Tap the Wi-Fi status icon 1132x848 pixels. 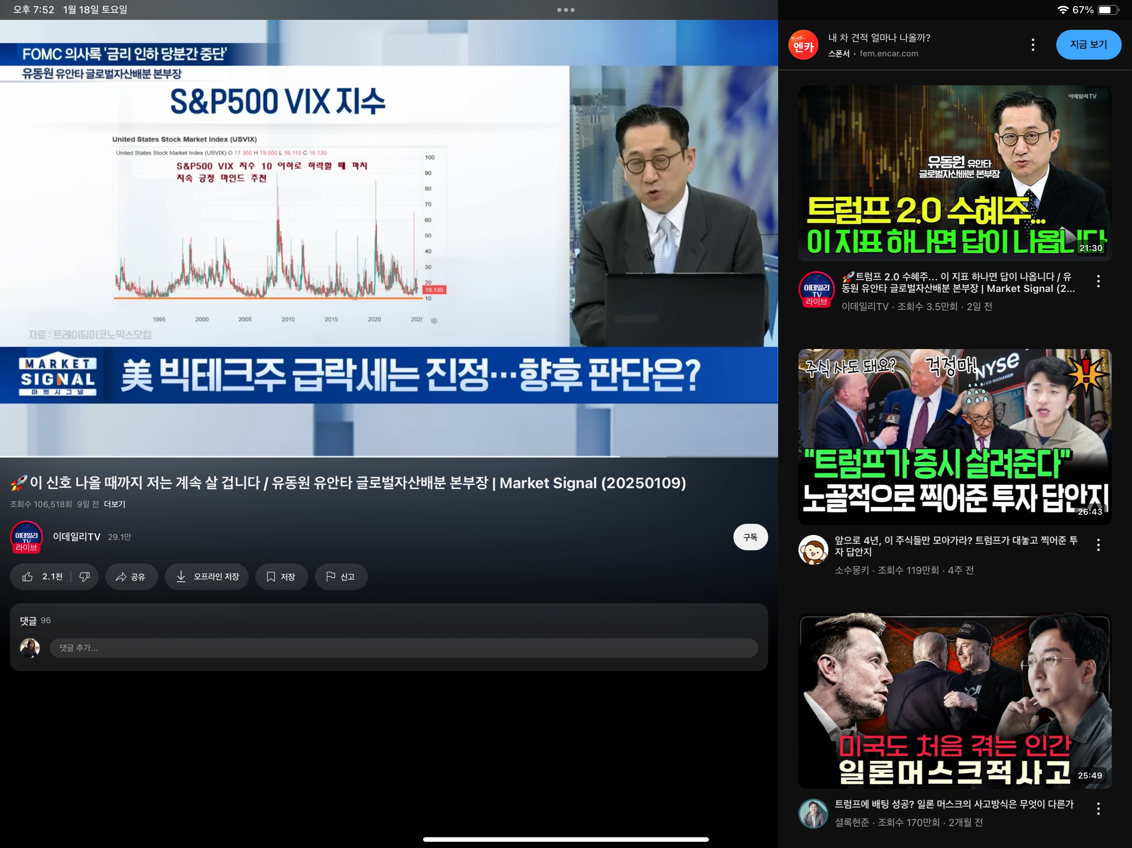pyautogui.click(x=1063, y=10)
